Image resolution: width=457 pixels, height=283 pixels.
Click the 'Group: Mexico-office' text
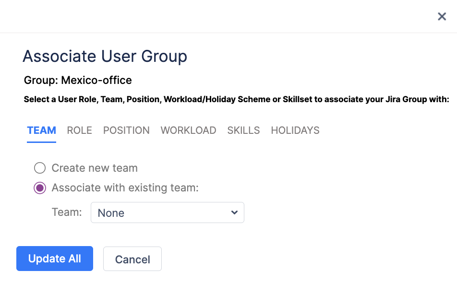point(78,80)
